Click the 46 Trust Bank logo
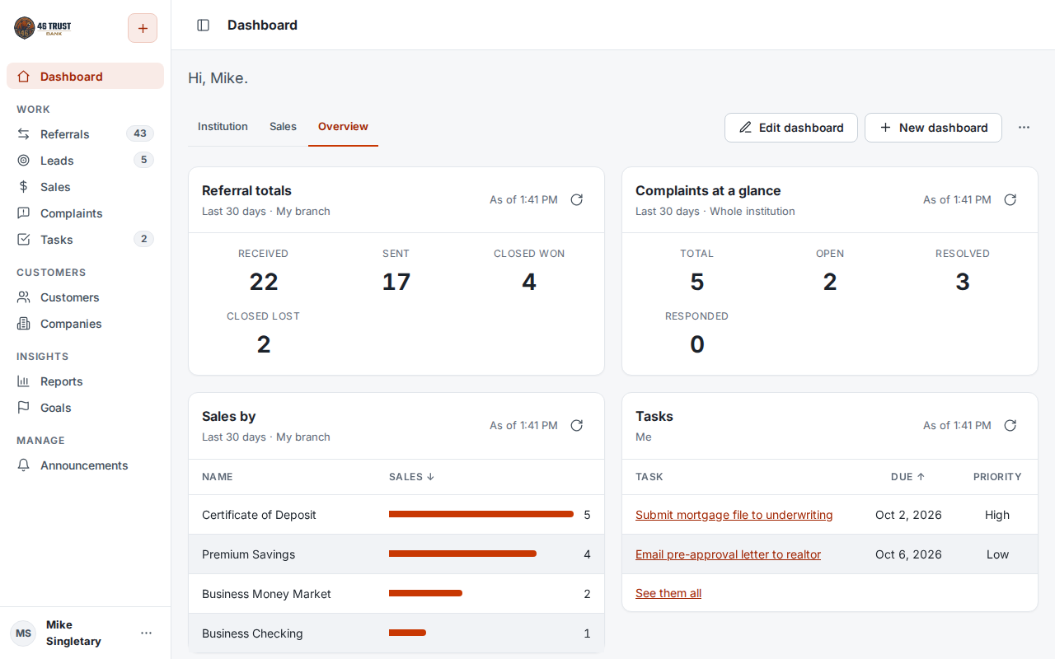The image size is (1055, 659). pos(43,28)
